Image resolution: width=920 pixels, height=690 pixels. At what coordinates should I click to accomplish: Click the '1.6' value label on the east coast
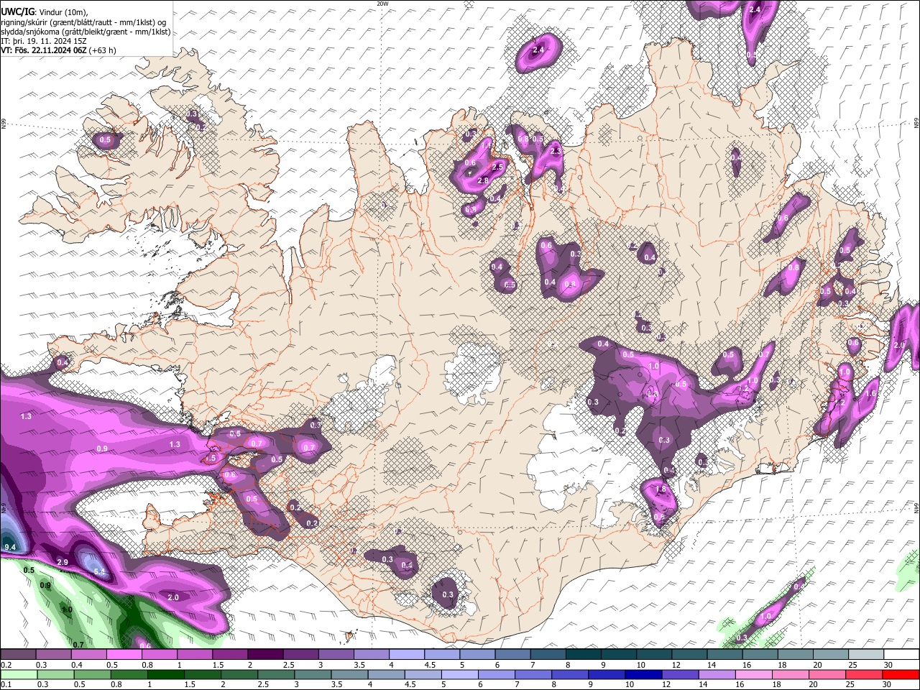[x=871, y=394]
